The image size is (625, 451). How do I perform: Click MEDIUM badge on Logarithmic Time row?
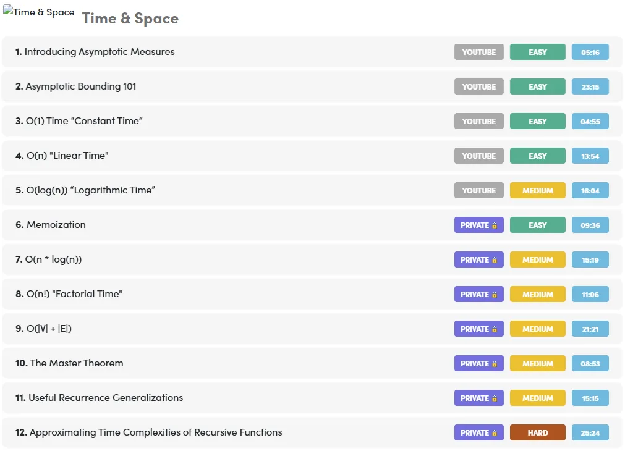click(537, 190)
